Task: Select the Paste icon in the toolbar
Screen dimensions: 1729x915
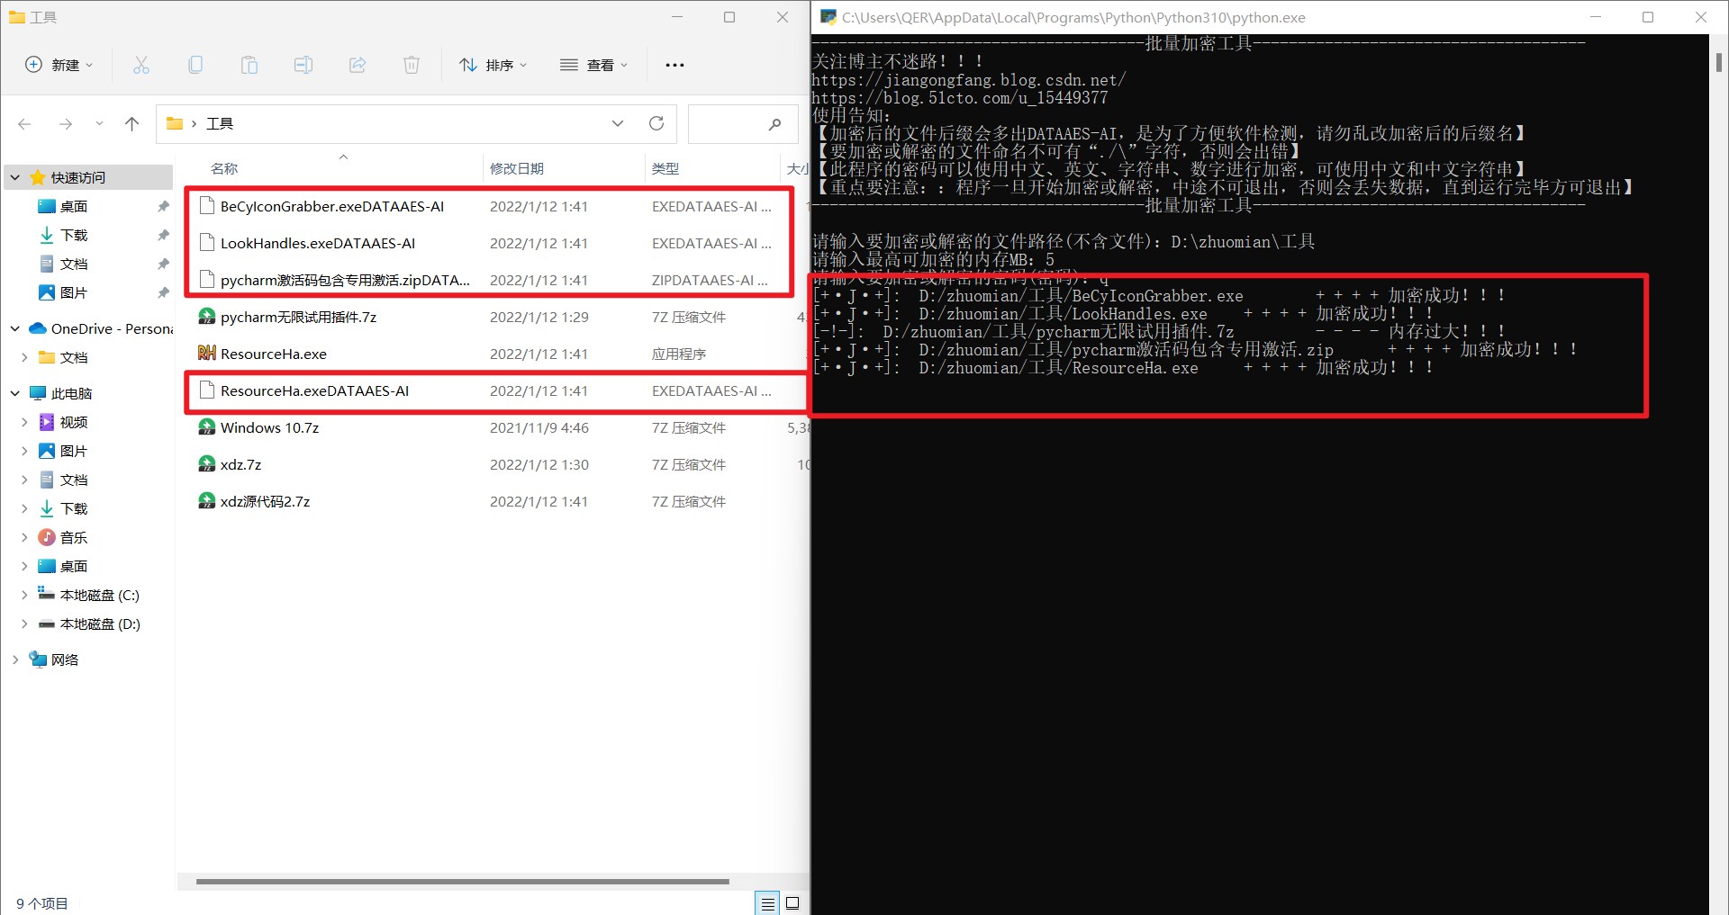Action: (249, 64)
